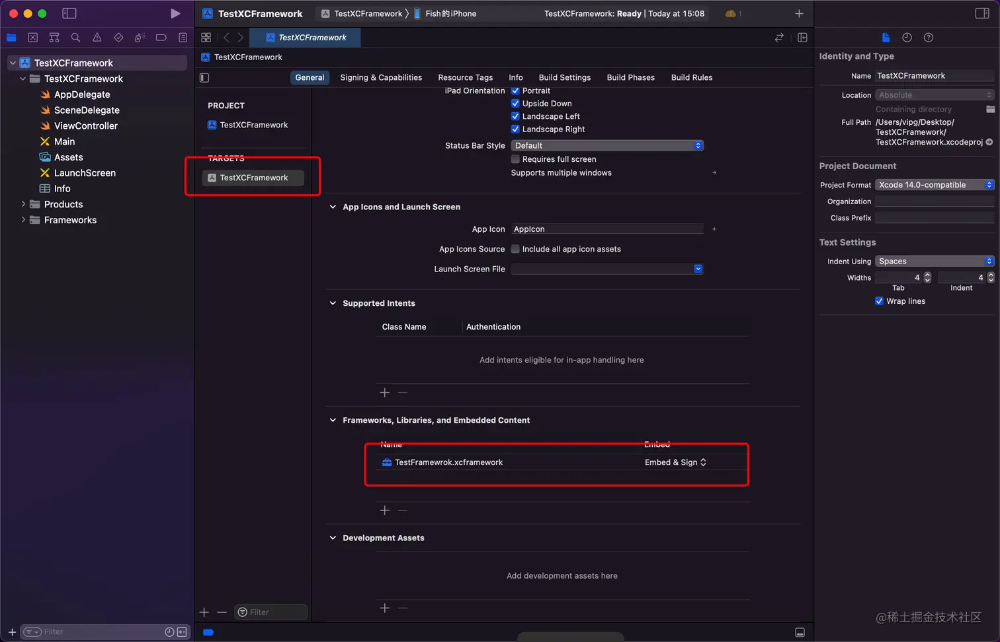
Task: Collapse Frameworks, Libraries, and Embedded Content
Action: click(333, 420)
